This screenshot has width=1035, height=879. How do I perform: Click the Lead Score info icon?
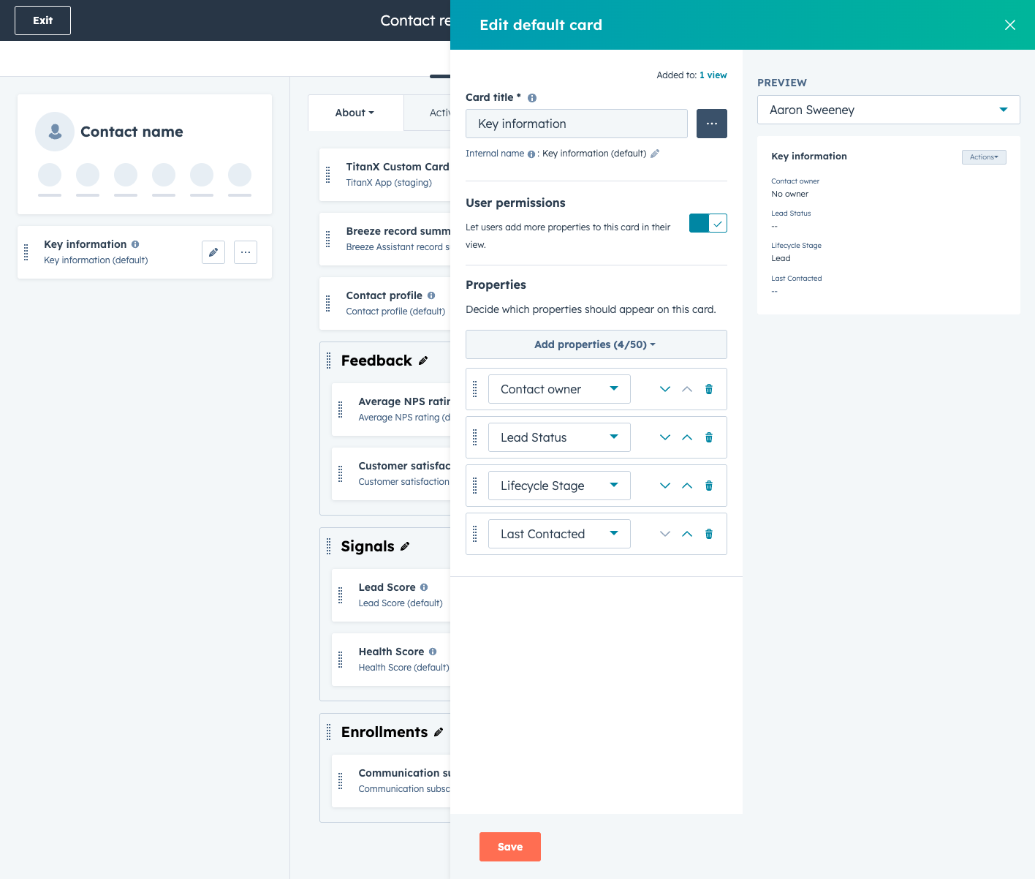coord(424,587)
